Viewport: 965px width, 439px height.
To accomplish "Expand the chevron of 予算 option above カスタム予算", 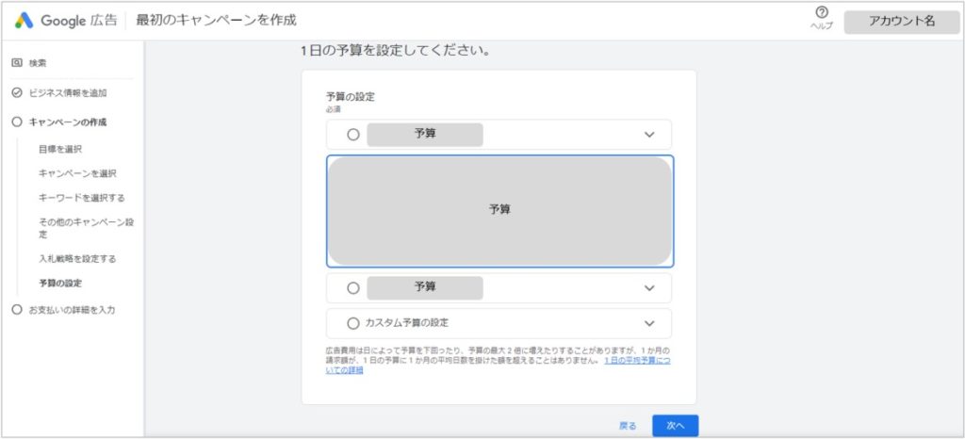I will [x=649, y=287].
